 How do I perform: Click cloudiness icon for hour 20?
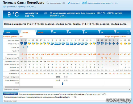(91, 43)
